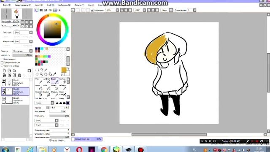Open the Редактировать menu
This screenshot has width=270, height=152.
click(x=23, y=5)
